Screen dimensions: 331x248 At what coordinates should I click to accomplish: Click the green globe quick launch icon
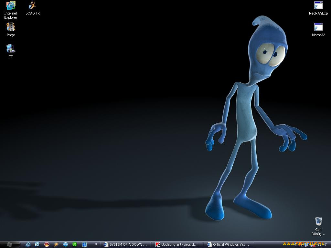coord(75,244)
